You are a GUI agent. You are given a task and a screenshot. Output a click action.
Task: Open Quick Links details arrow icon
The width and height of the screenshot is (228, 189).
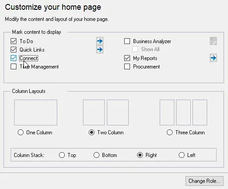pyautogui.click(x=100, y=49)
